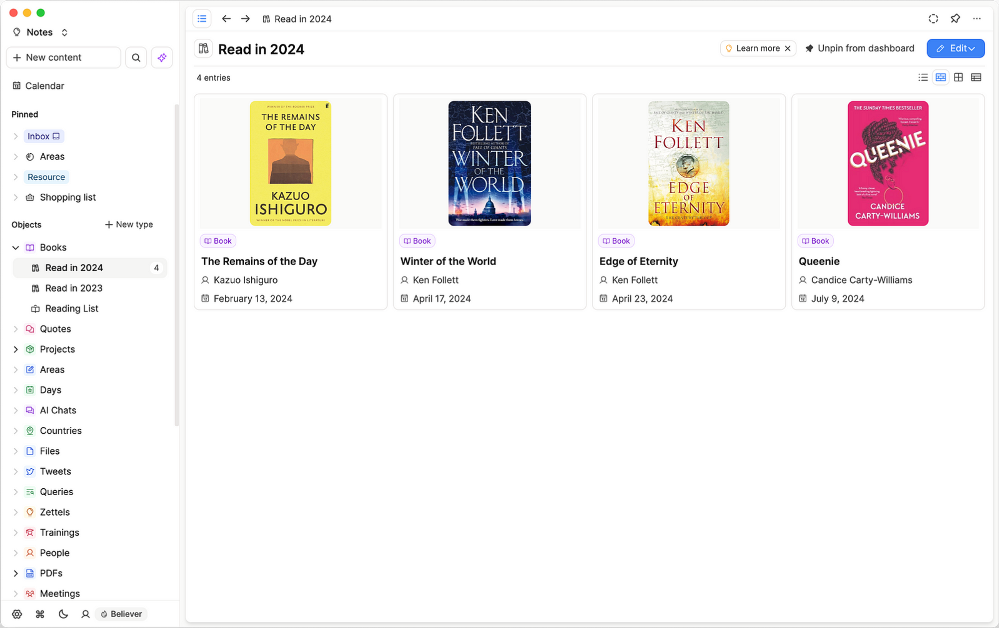The image size is (999, 628).
Task: Click date February 13, 2024
Action: coord(253,299)
